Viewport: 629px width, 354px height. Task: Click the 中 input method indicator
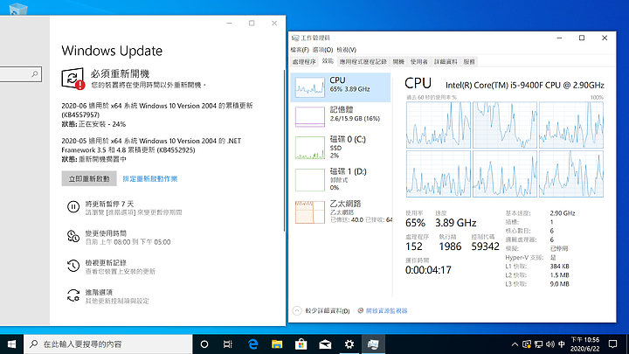coord(562,344)
